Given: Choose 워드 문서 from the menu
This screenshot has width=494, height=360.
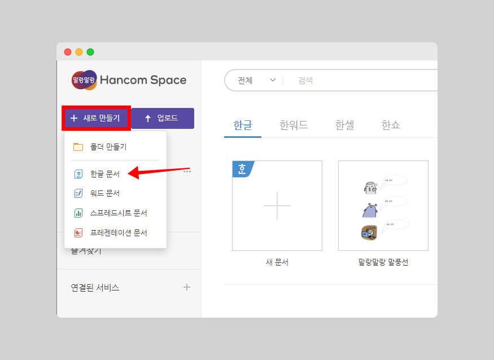Looking at the screenshot, I should point(115,193).
